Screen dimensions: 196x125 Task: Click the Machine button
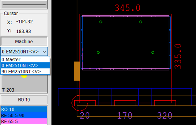pyautogui.click(x=24, y=42)
